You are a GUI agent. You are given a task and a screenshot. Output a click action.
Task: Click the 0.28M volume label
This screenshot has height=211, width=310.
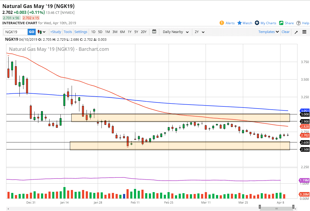click(304, 195)
